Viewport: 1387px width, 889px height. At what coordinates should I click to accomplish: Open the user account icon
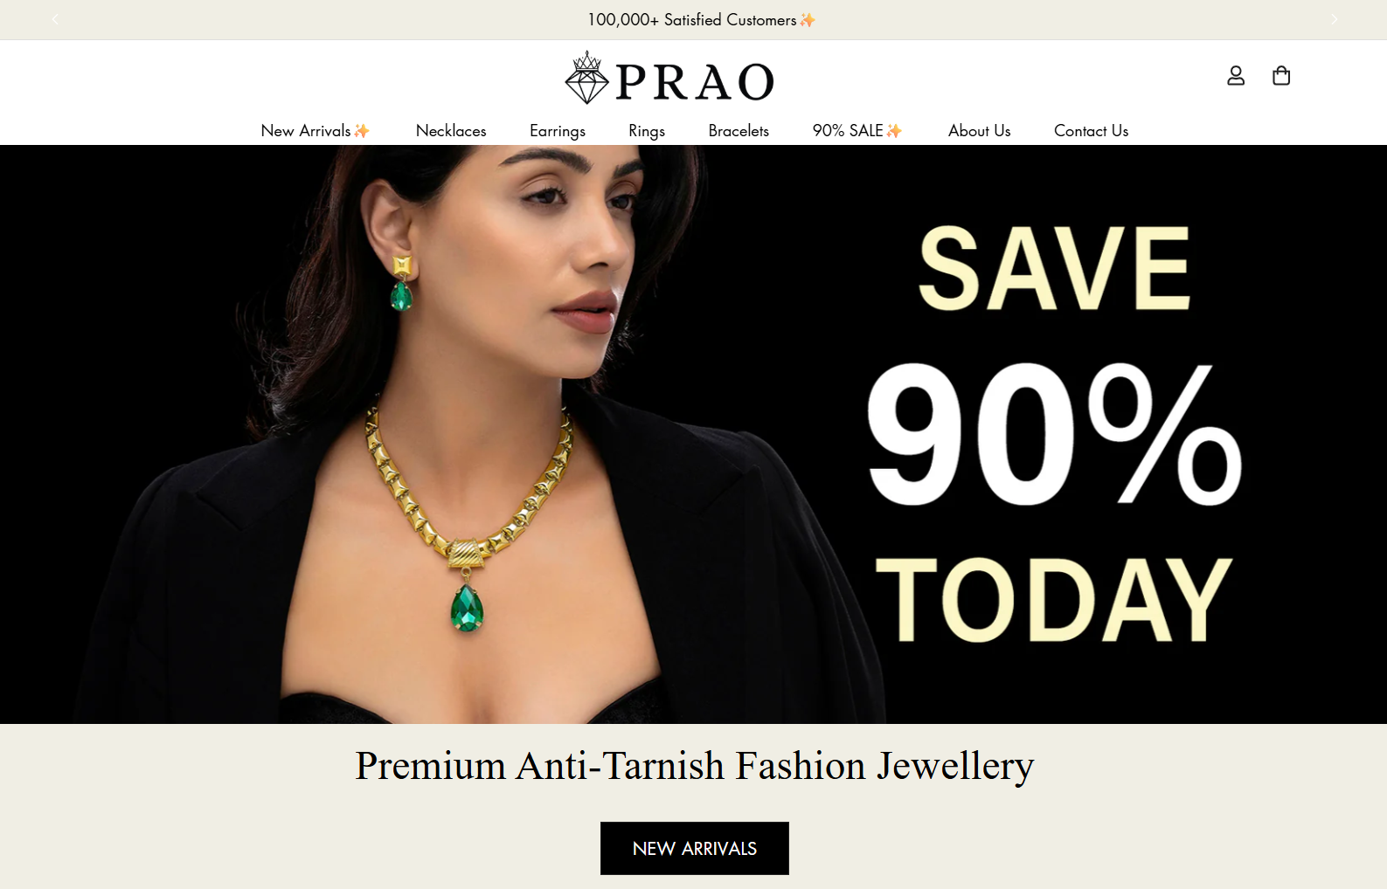pos(1236,76)
